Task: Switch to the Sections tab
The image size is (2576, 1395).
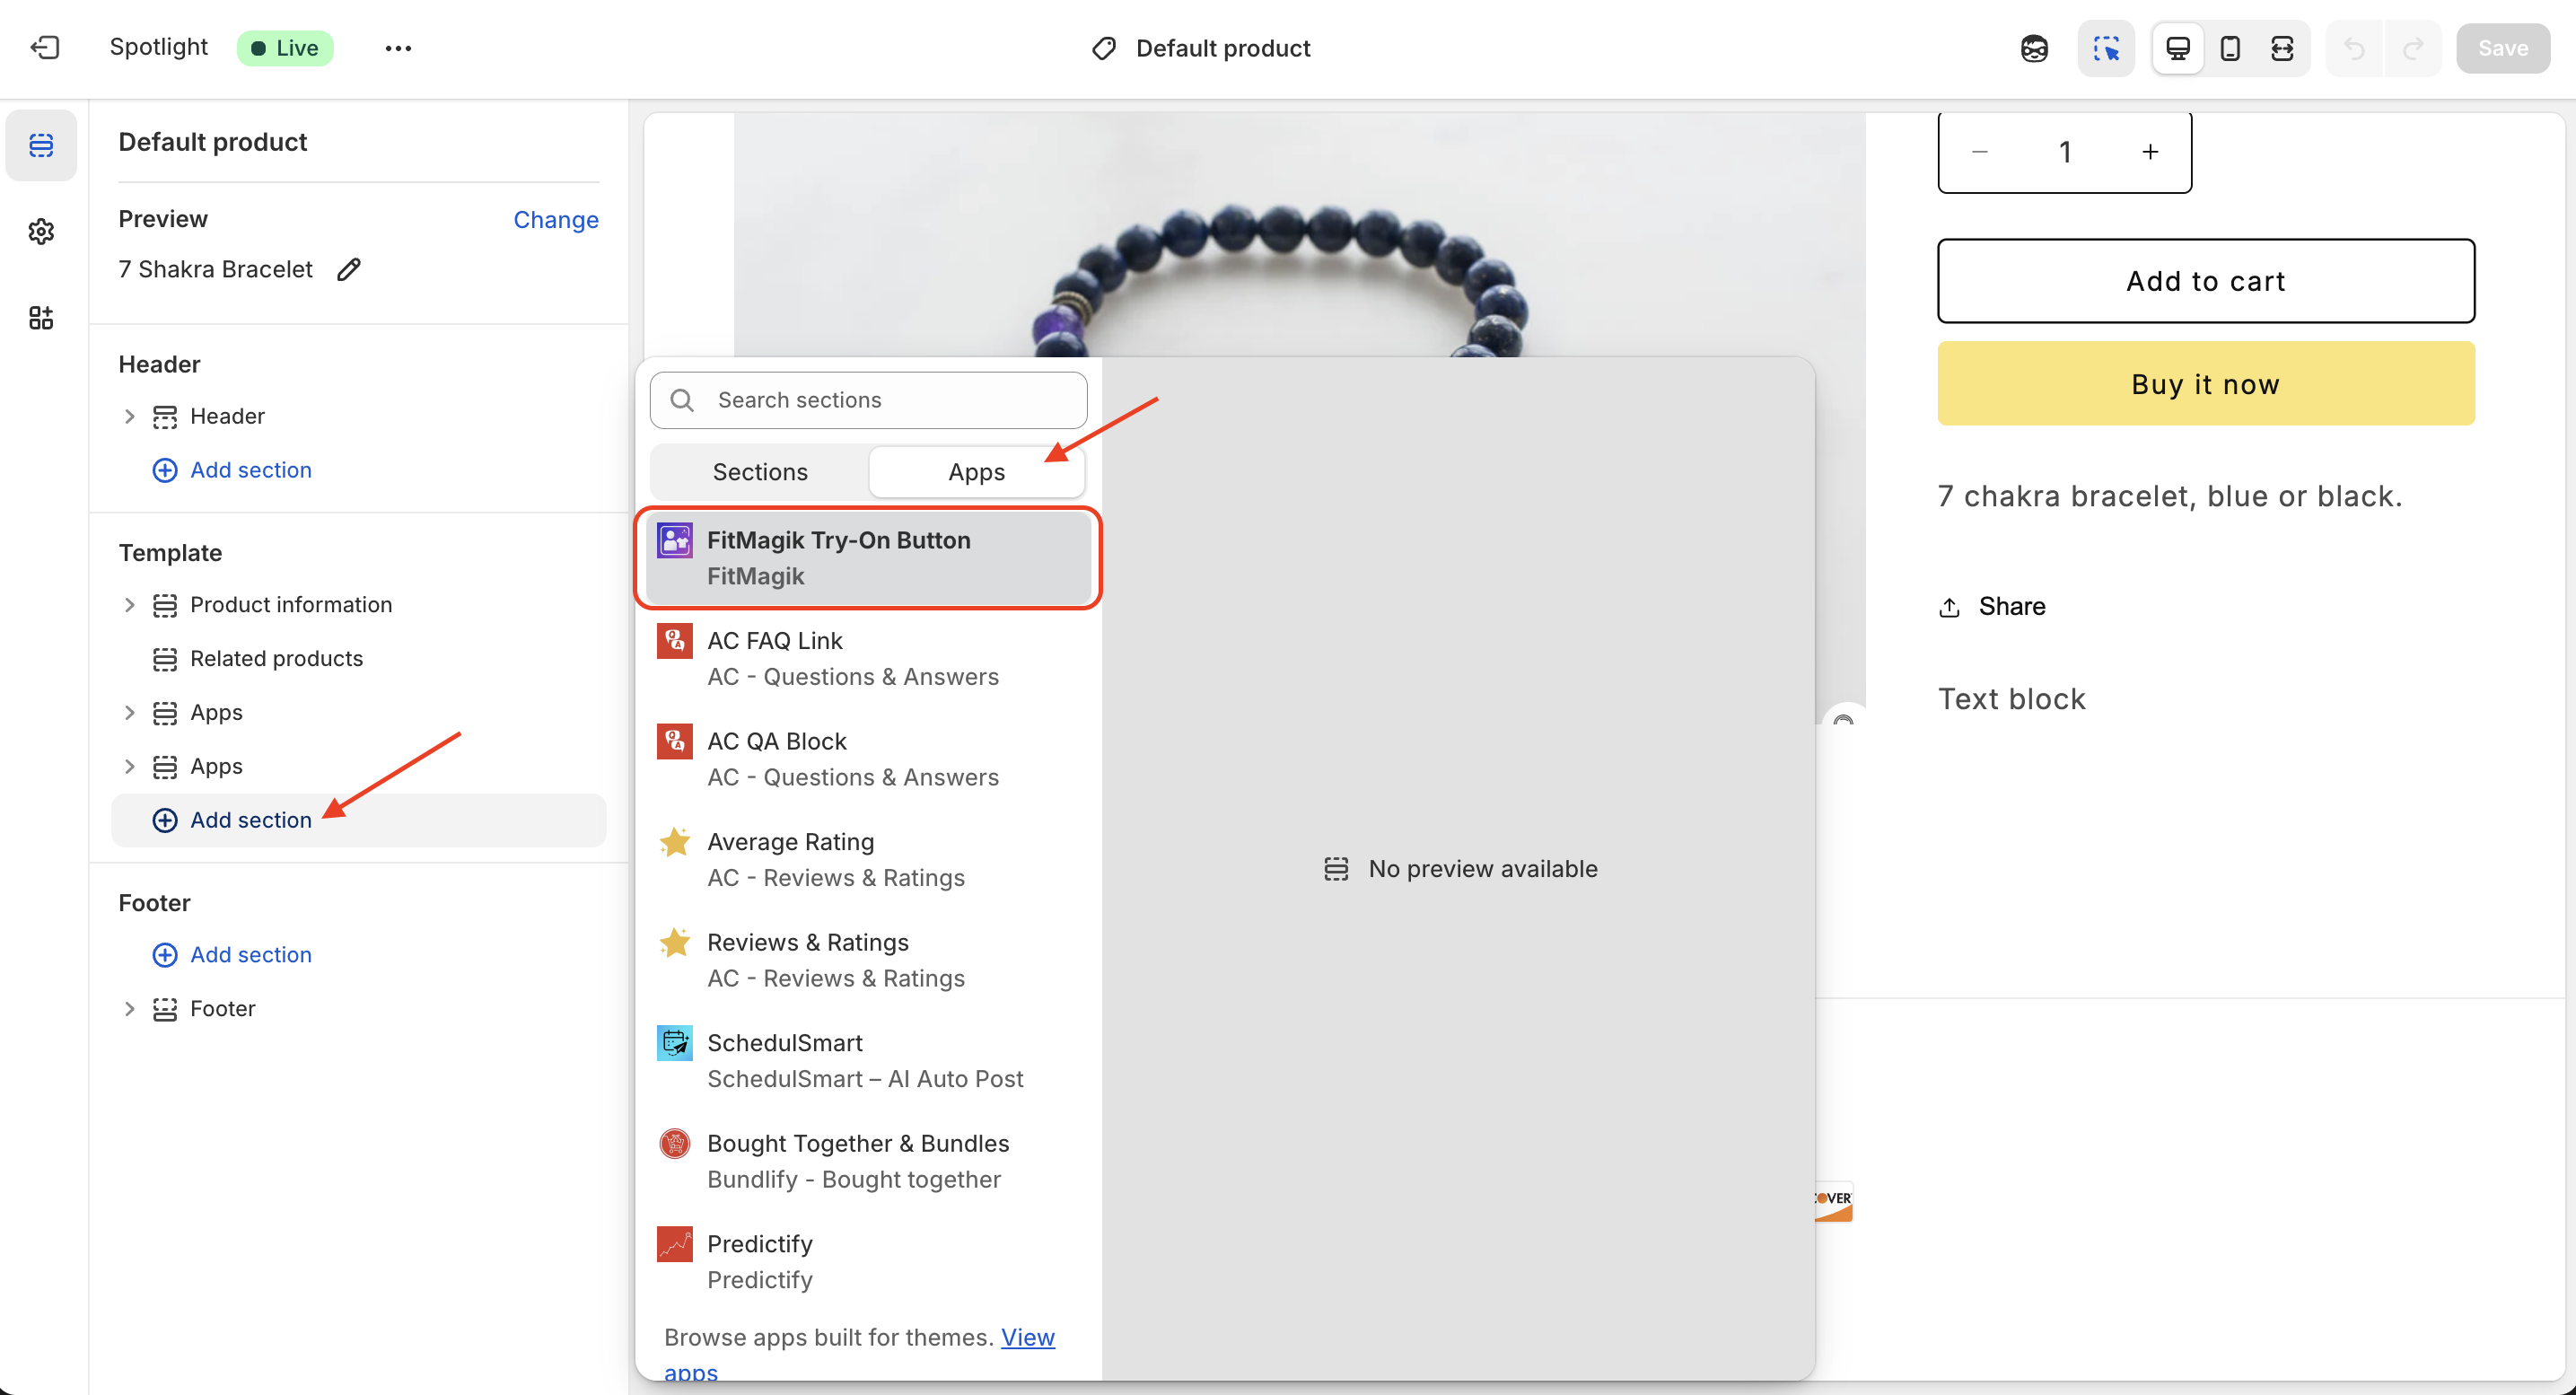Action: (x=759, y=472)
